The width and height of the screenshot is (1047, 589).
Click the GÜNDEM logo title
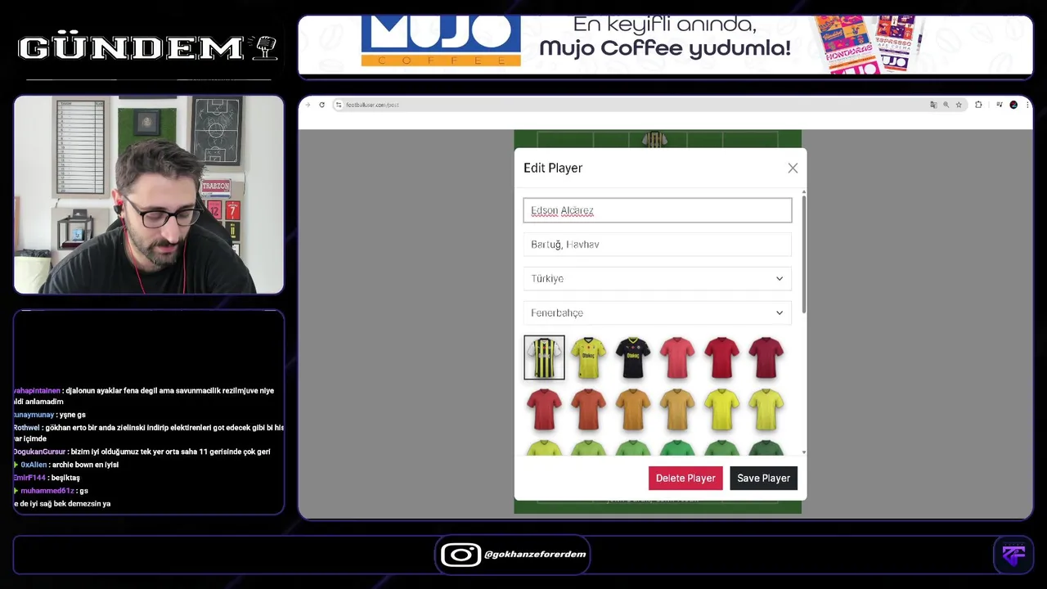pyautogui.click(x=148, y=48)
